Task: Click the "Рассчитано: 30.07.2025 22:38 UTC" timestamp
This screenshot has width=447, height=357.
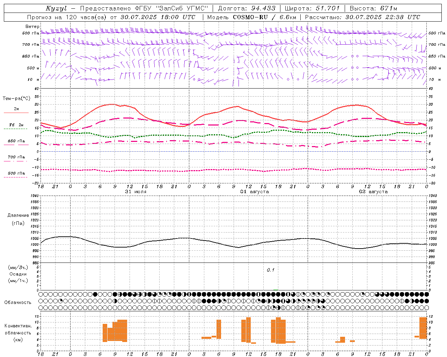Action: pyautogui.click(x=362, y=17)
